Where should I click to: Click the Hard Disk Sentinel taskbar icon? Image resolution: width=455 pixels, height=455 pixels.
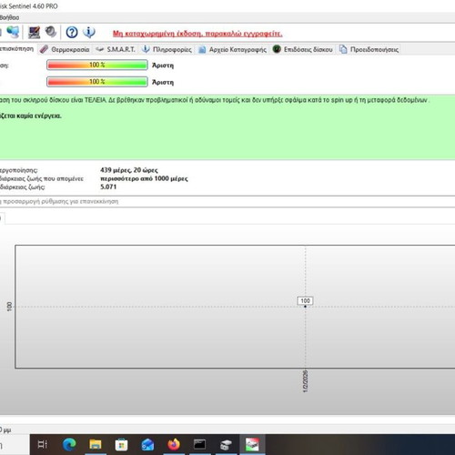(252, 445)
